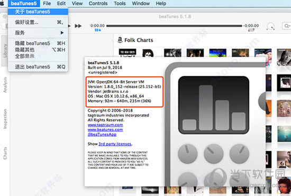The image size is (291, 196).
Task: Open the 3rd party licenses link
Action: (x=115, y=144)
